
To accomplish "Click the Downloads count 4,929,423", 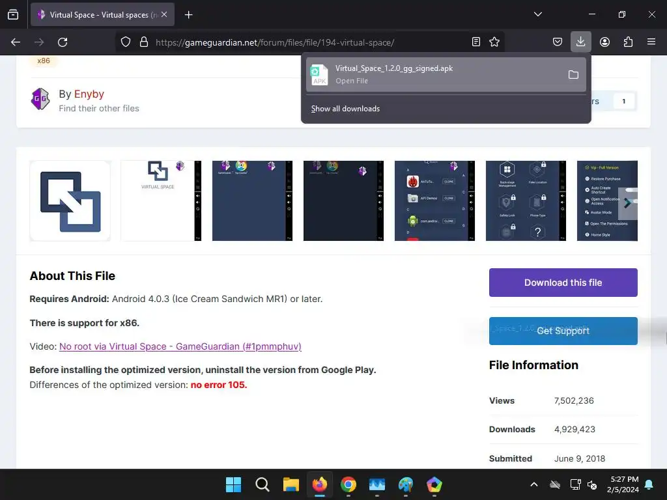I will [x=575, y=430].
